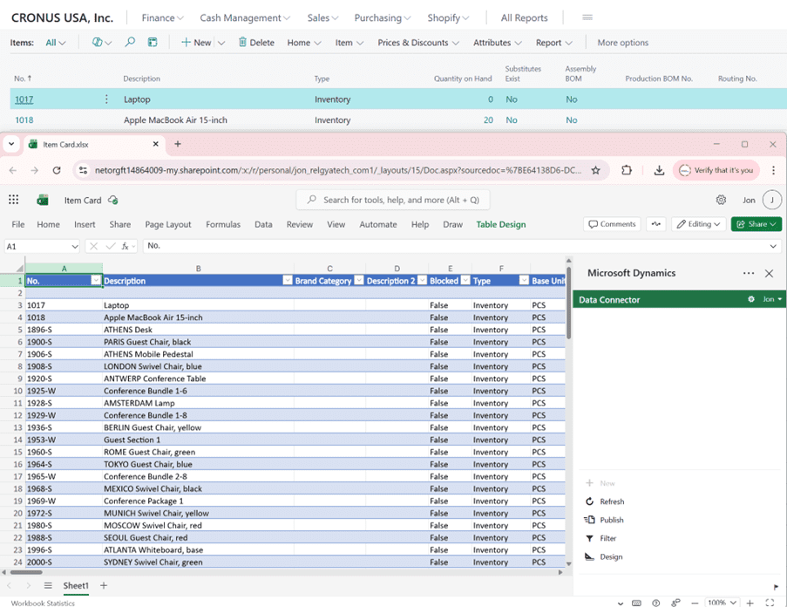
Task: Expand the Editing mode dropdown
Action: tap(699, 224)
